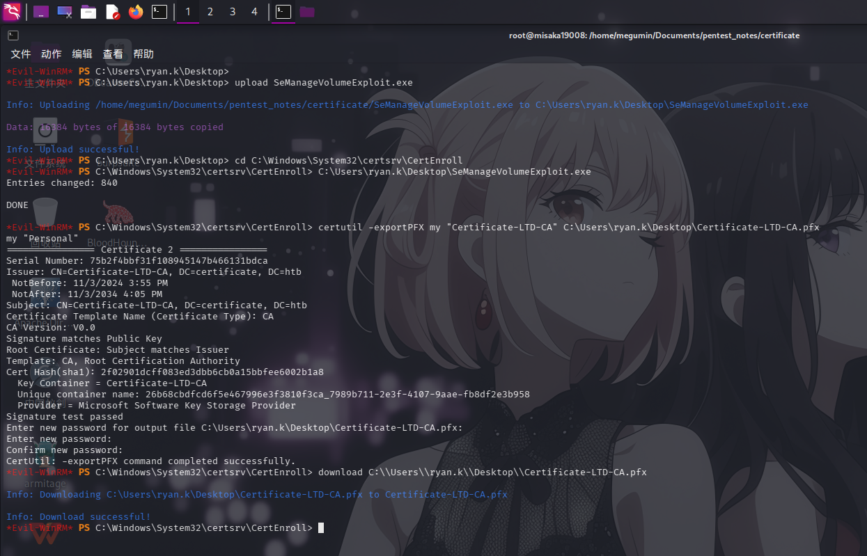This screenshot has height=556, width=867.
Task: Click the 'Provider = Microsoft Software Key Storage Provider' line
Action: click(x=157, y=406)
